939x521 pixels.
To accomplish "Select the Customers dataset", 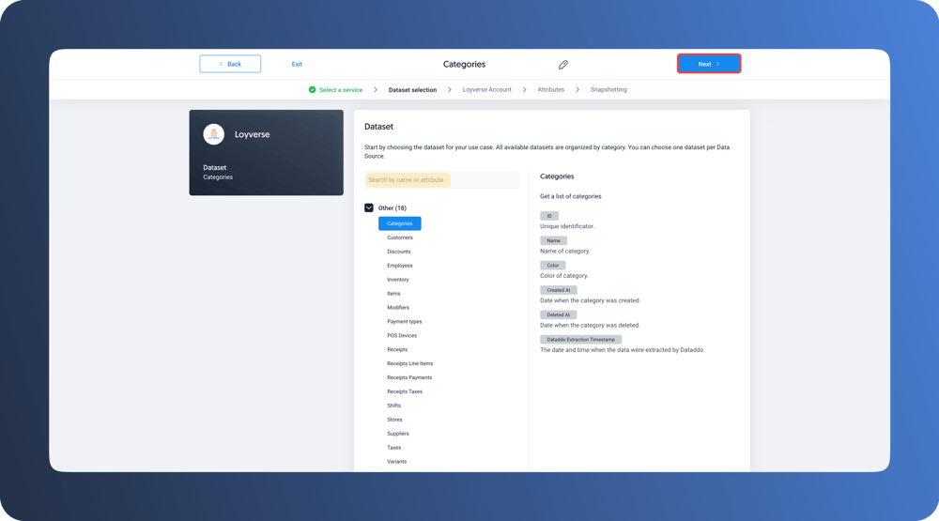I will point(400,238).
